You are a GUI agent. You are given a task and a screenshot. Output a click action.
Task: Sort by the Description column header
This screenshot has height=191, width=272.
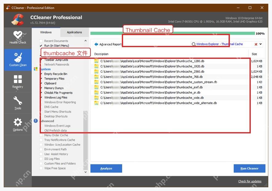101,54
